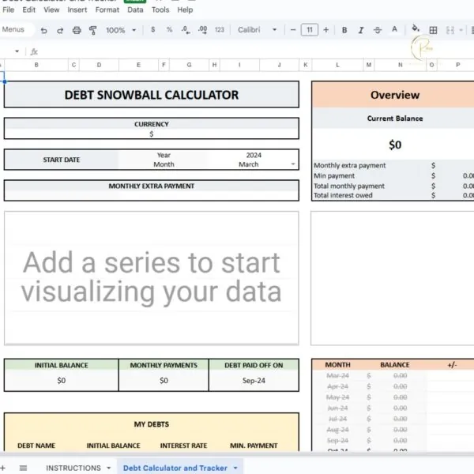Decrease decimal places icon

(x=186, y=30)
